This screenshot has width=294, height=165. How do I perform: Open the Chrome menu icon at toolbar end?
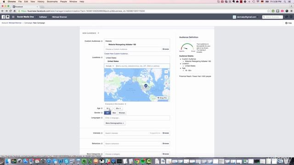pyautogui.click(x=291, y=11)
